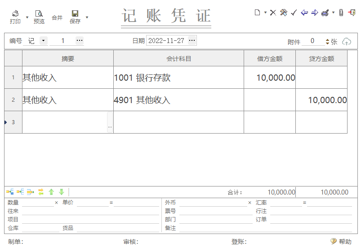Click row 1 摘要 cell 其他收入
Screen dimensions: 361x247
(68, 78)
